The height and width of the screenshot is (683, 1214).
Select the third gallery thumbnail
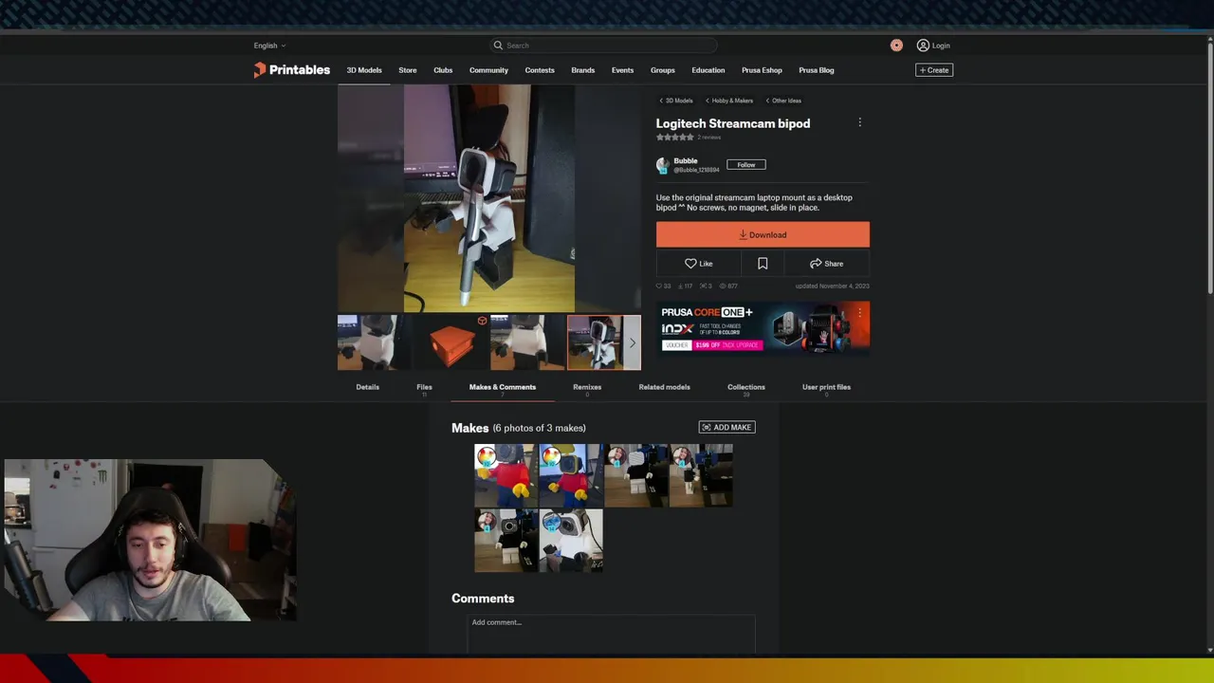pyautogui.click(x=527, y=342)
